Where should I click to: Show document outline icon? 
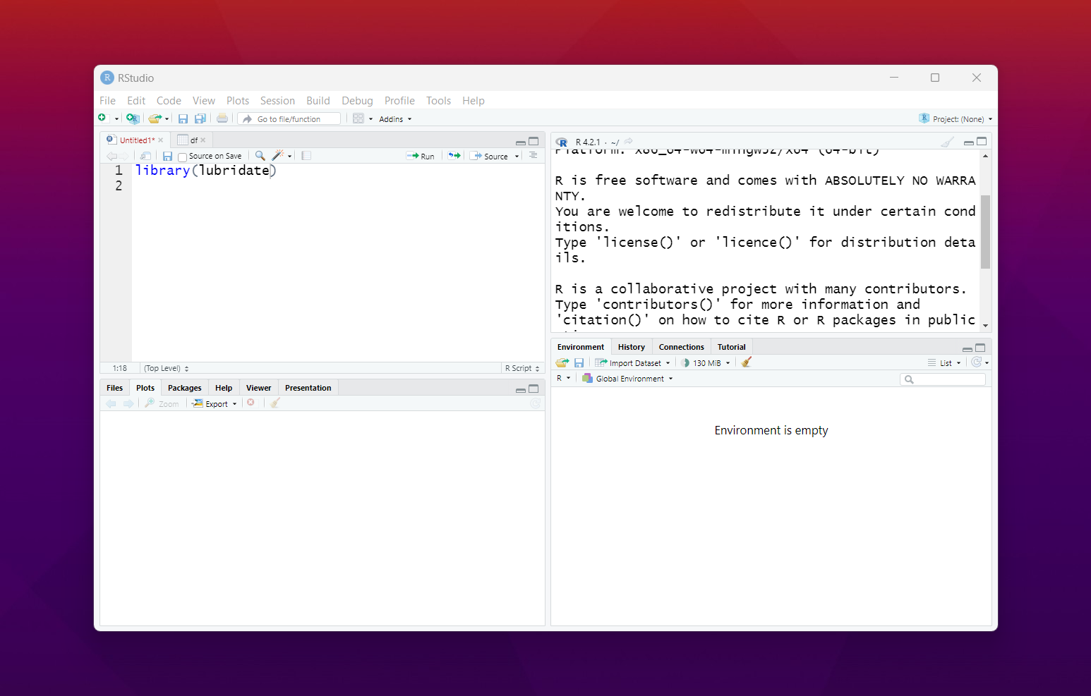[534, 155]
